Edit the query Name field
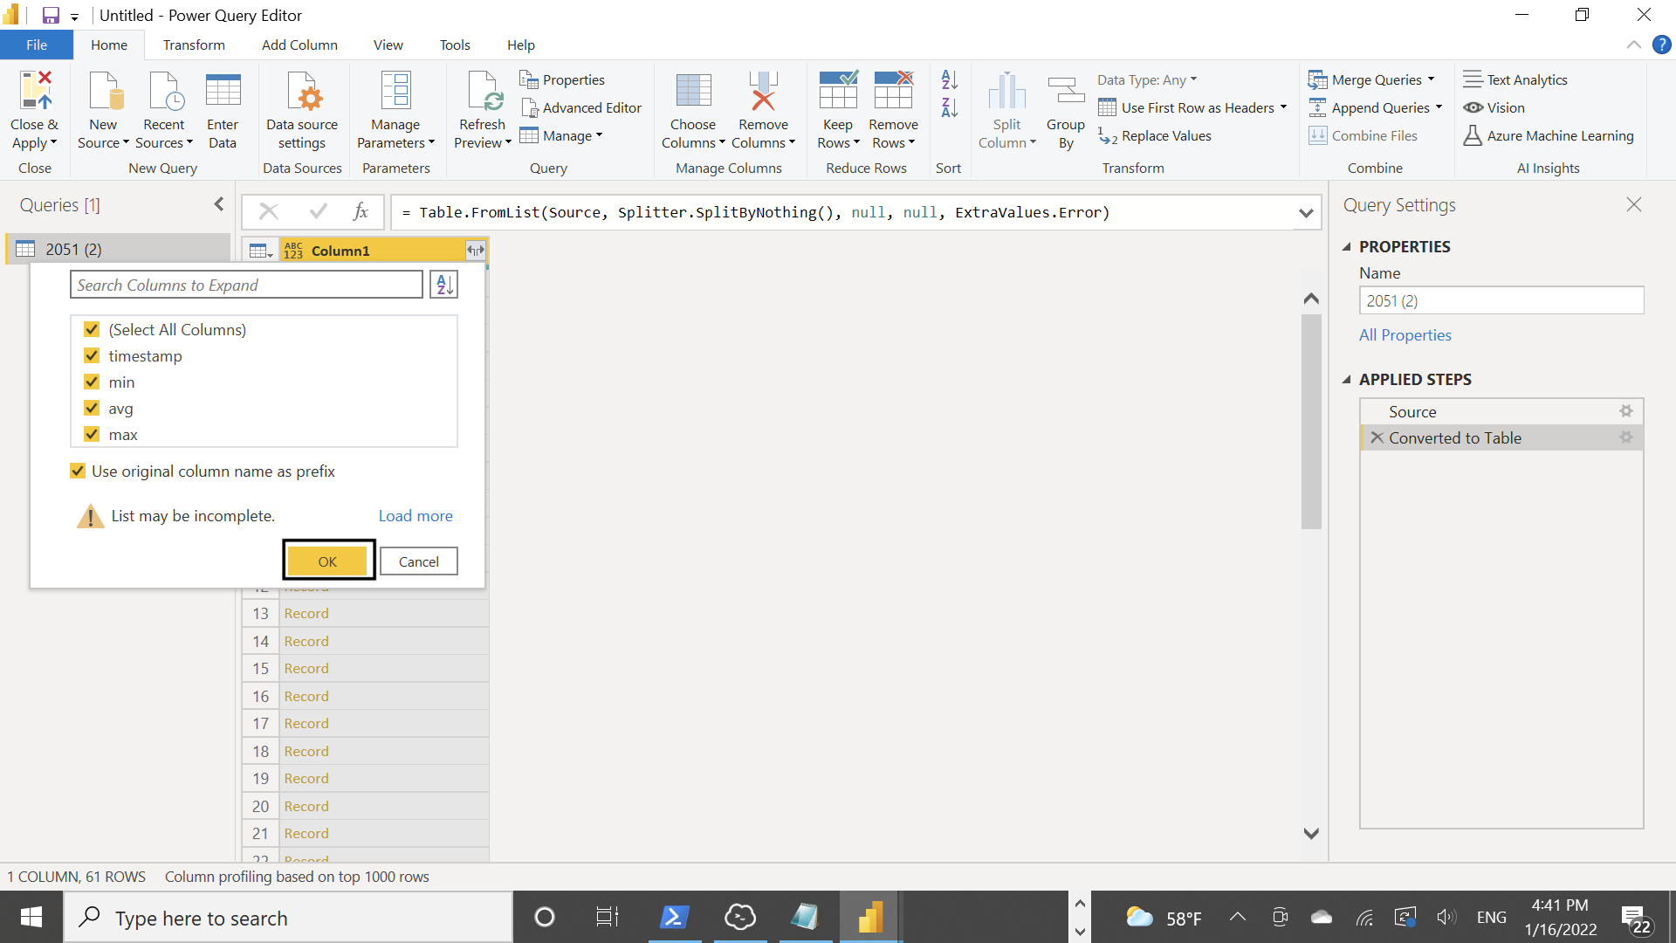This screenshot has width=1676, height=943. [1501, 300]
